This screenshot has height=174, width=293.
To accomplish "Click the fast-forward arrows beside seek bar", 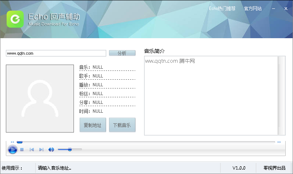I will [279, 142].
